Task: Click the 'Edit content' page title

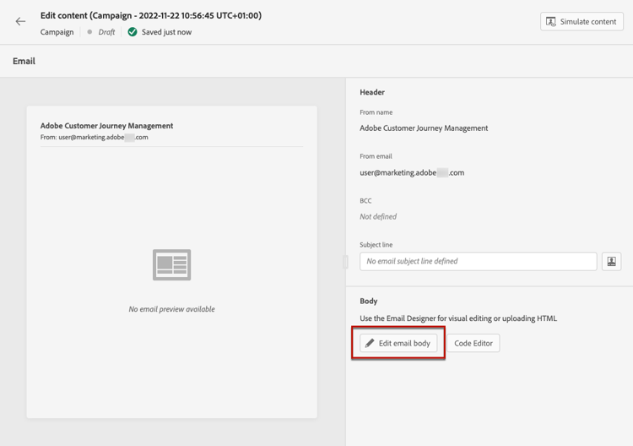Action: (151, 15)
